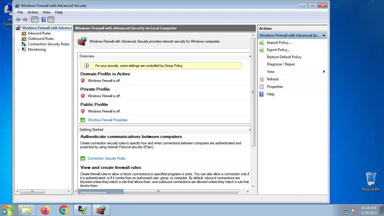Click the center pane vertical scrollbar down arrow
Screen dimensions: 384x216
click(x=253, y=186)
